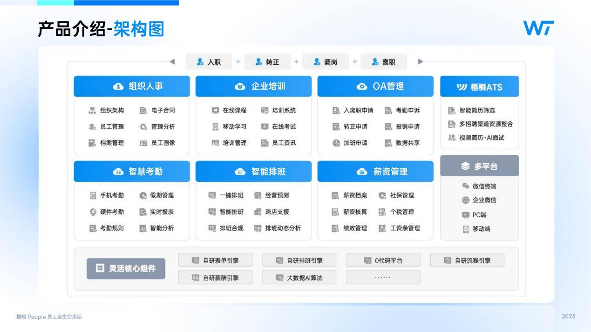
Task: Click the 考勤申诉 icon
Action: (x=388, y=111)
